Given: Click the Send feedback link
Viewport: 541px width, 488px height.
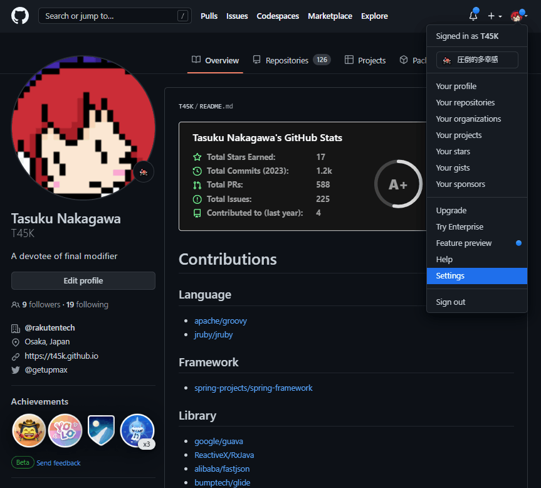Looking at the screenshot, I should click(x=59, y=463).
